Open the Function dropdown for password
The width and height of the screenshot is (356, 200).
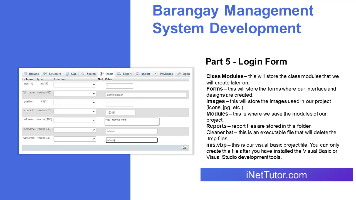(75, 139)
